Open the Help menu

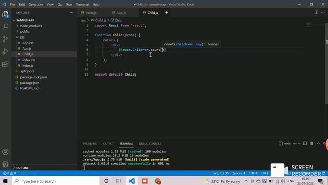tap(96, 4)
